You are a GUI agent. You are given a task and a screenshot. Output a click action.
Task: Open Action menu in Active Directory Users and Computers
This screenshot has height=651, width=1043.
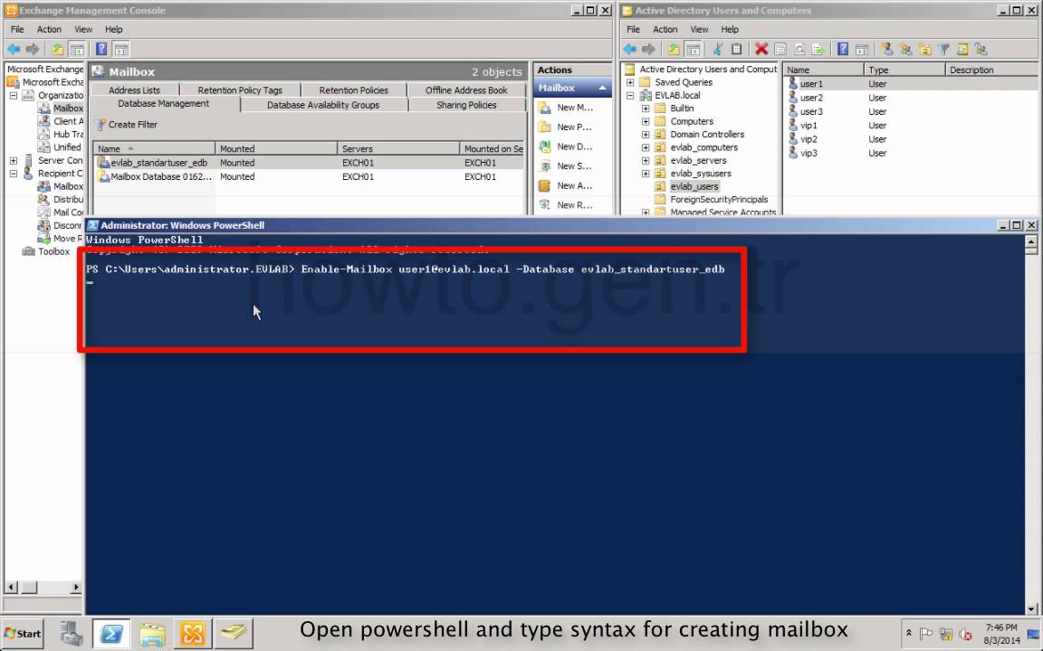(x=665, y=29)
